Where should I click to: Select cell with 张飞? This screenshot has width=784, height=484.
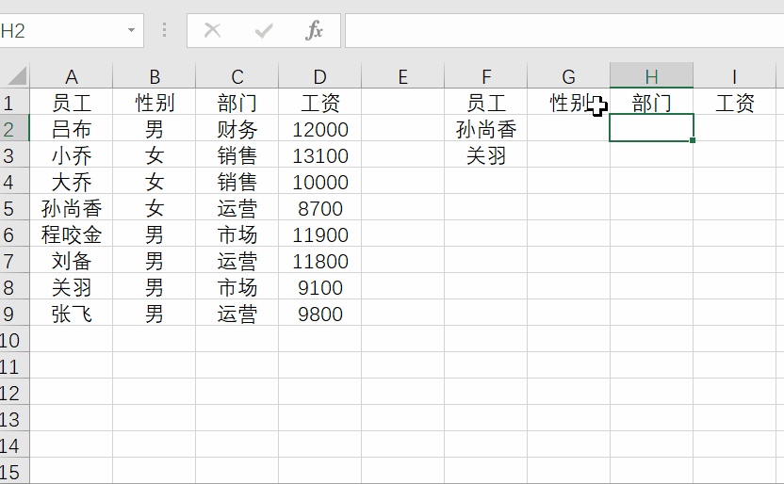(71, 315)
